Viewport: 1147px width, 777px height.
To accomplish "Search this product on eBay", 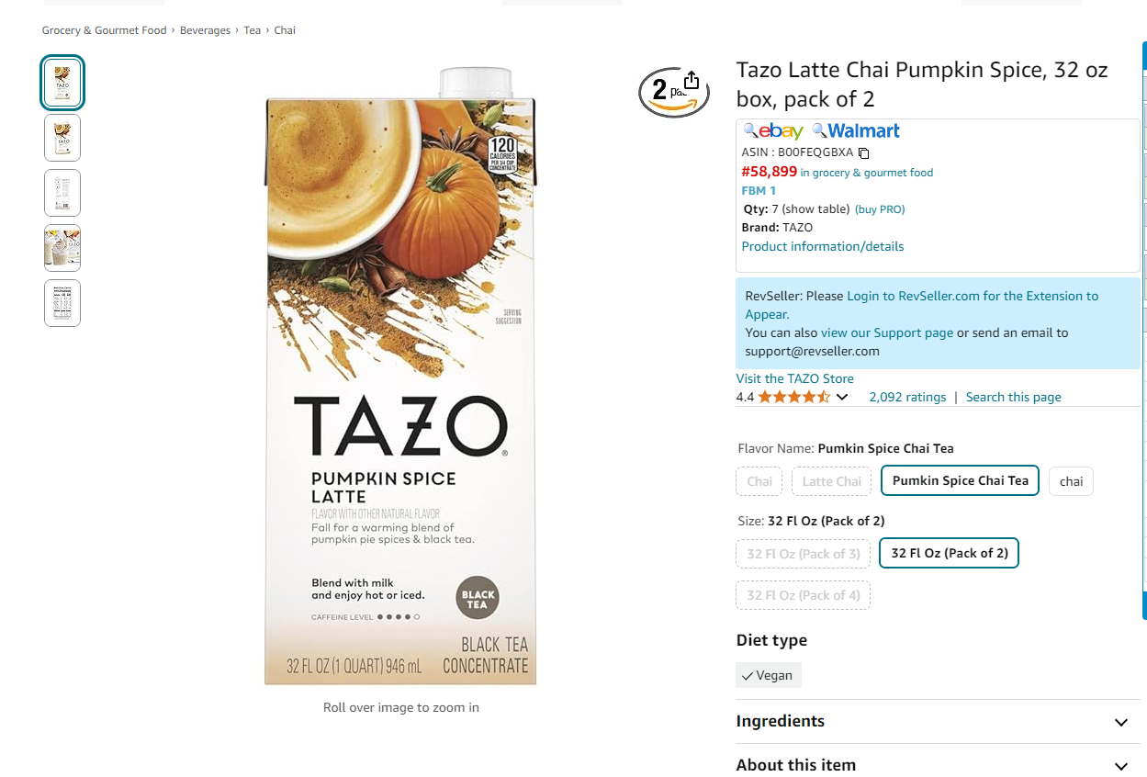I will pos(773,131).
